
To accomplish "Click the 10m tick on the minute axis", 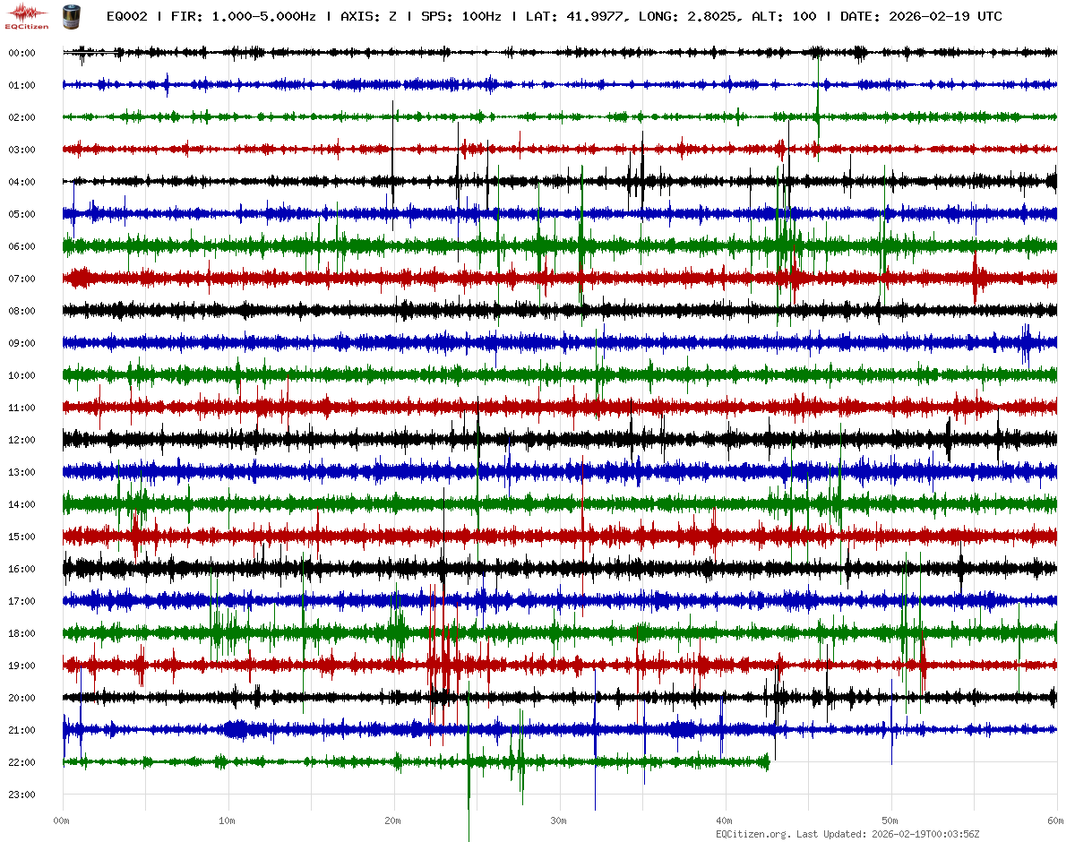I will pos(228,821).
